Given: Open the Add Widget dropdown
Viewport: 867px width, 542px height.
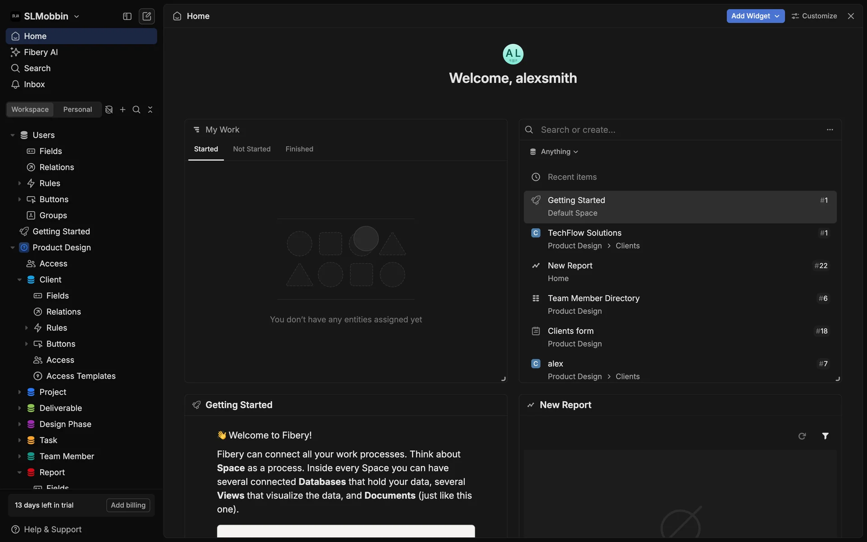Looking at the screenshot, I should pyautogui.click(x=755, y=16).
